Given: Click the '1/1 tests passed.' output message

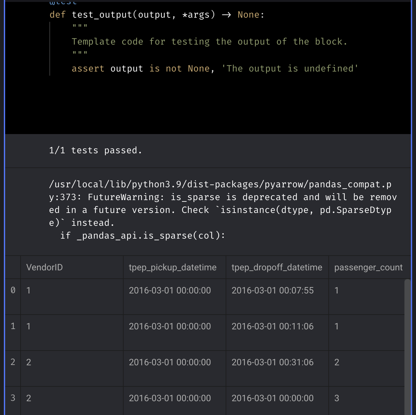Looking at the screenshot, I should click(95, 150).
